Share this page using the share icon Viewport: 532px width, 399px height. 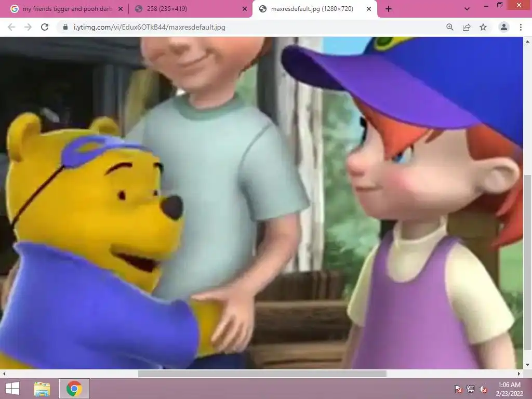point(467,27)
